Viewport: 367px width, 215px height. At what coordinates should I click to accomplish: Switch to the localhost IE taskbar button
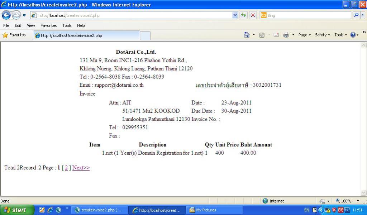pyautogui.click(x=157, y=210)
